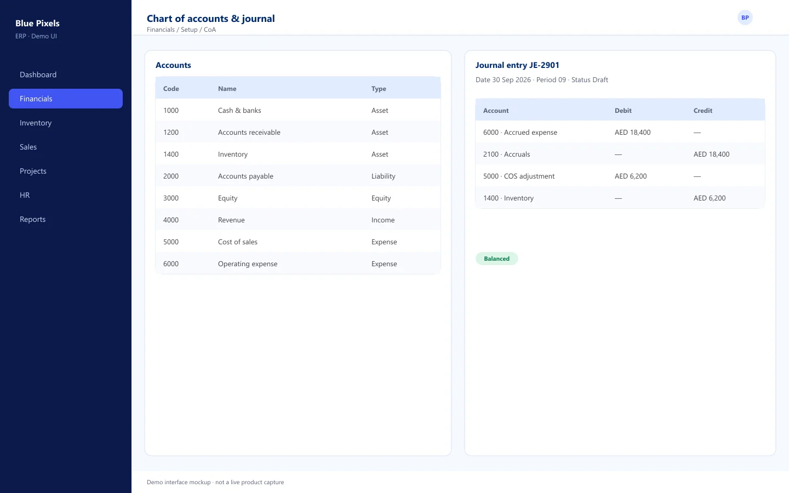Screen dimensions: 789x493
Task: Click the Chart of accounts & journal title
Action: click(x=211, y=18)
